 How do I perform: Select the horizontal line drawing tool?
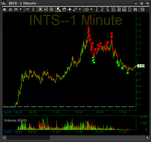point(28,9)
